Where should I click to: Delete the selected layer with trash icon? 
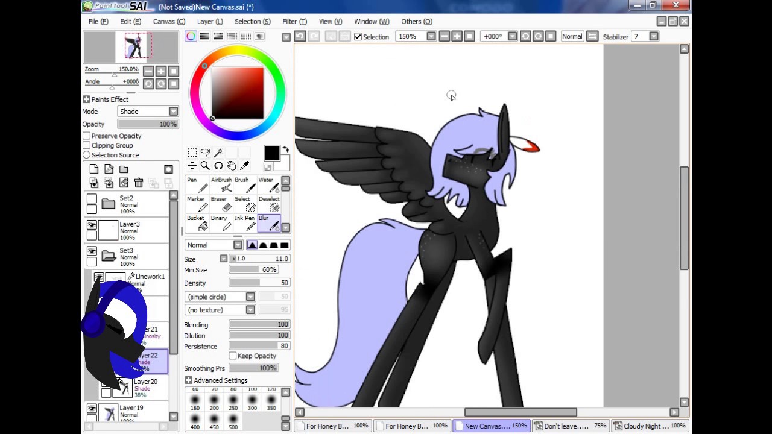pos(139,183)
